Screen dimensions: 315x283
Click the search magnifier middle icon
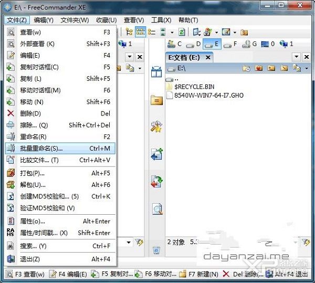(157, 209)
